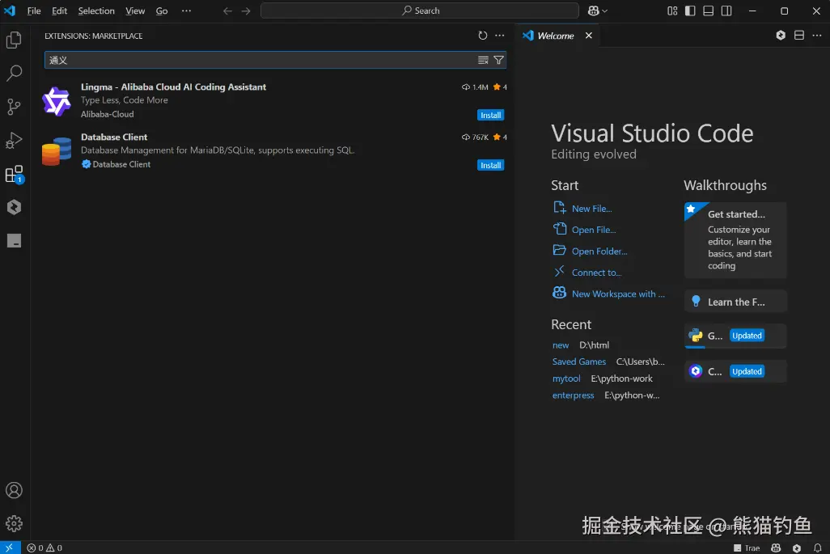Click the extensions search input field
This screenshot has height=554, width=830.
click(x=259, y=60)
